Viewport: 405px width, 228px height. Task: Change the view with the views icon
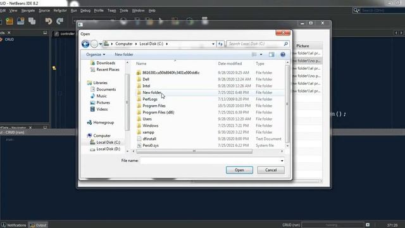(x=254, y=54)
